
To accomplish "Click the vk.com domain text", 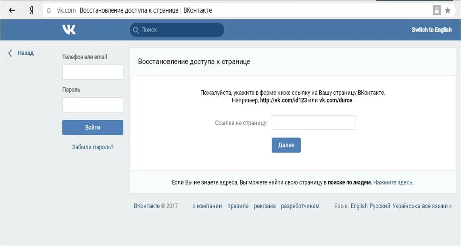I will coord(66,10).
